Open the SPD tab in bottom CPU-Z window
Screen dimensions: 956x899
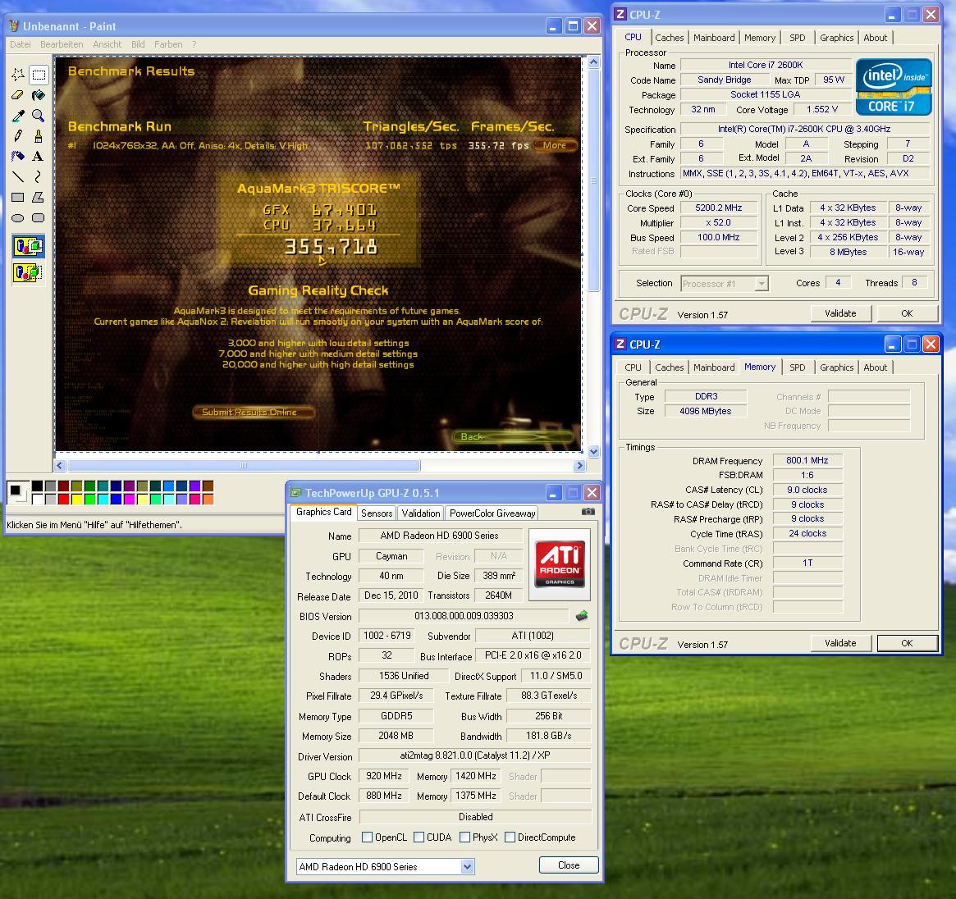coord(798,367)
